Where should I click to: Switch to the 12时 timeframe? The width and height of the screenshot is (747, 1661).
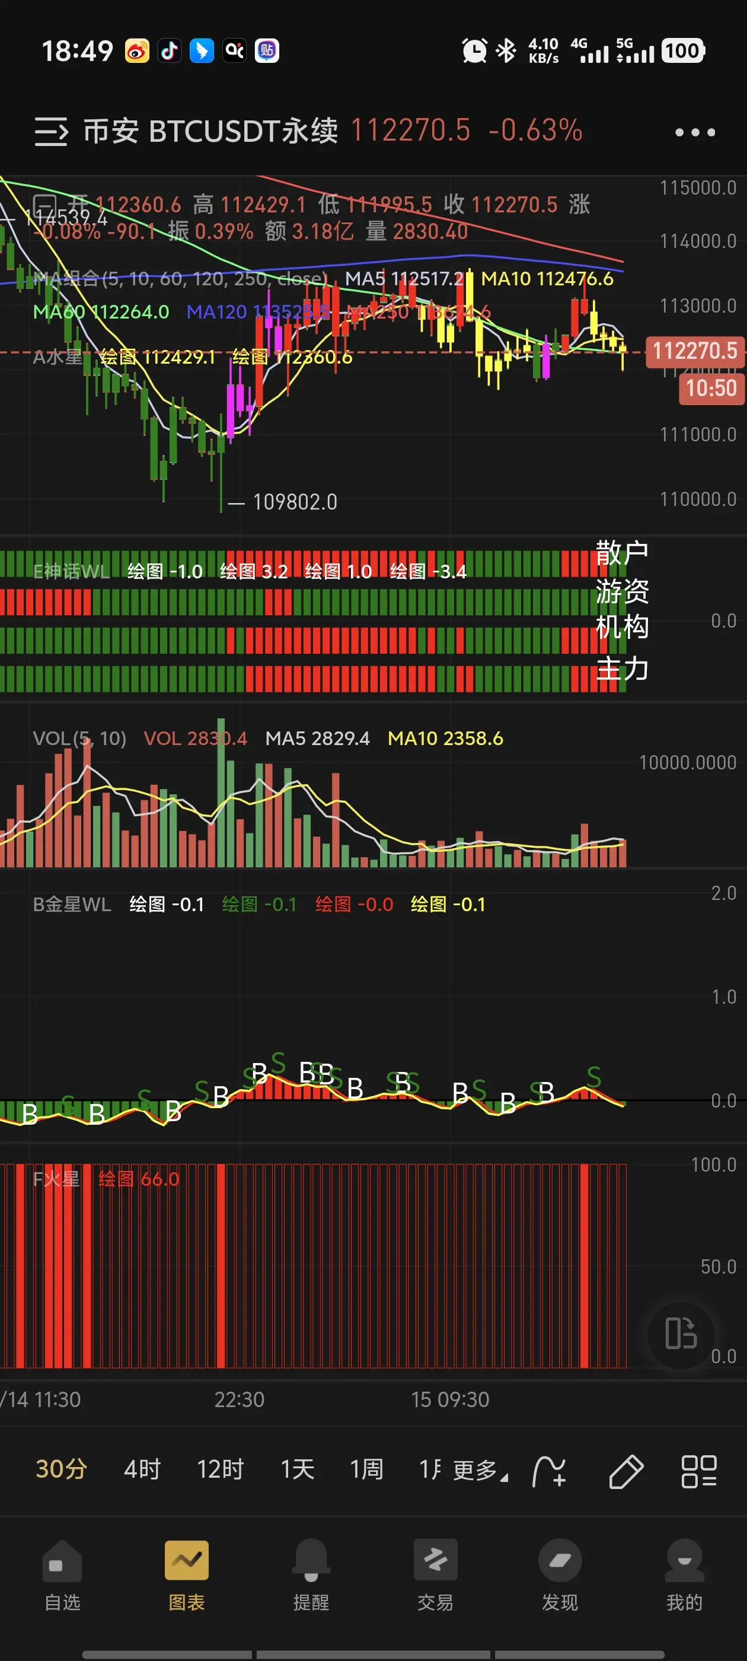point(220,1469)
